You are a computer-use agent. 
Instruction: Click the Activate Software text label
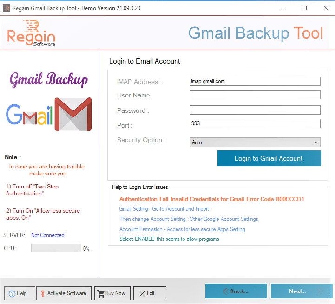click(x=66, y=293)
